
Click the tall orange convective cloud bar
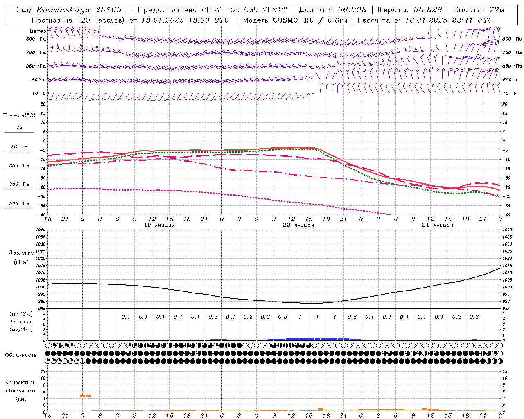tap(85, 396)
